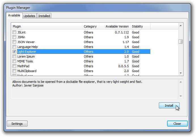Select the MIME Tools plugin name
This screenshot has width=196, height=137.
[25, 61]
